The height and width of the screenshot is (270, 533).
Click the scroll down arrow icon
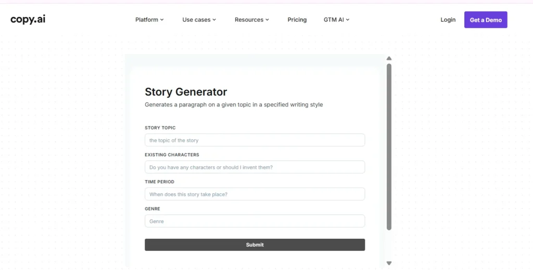click(x=389, y=263)
